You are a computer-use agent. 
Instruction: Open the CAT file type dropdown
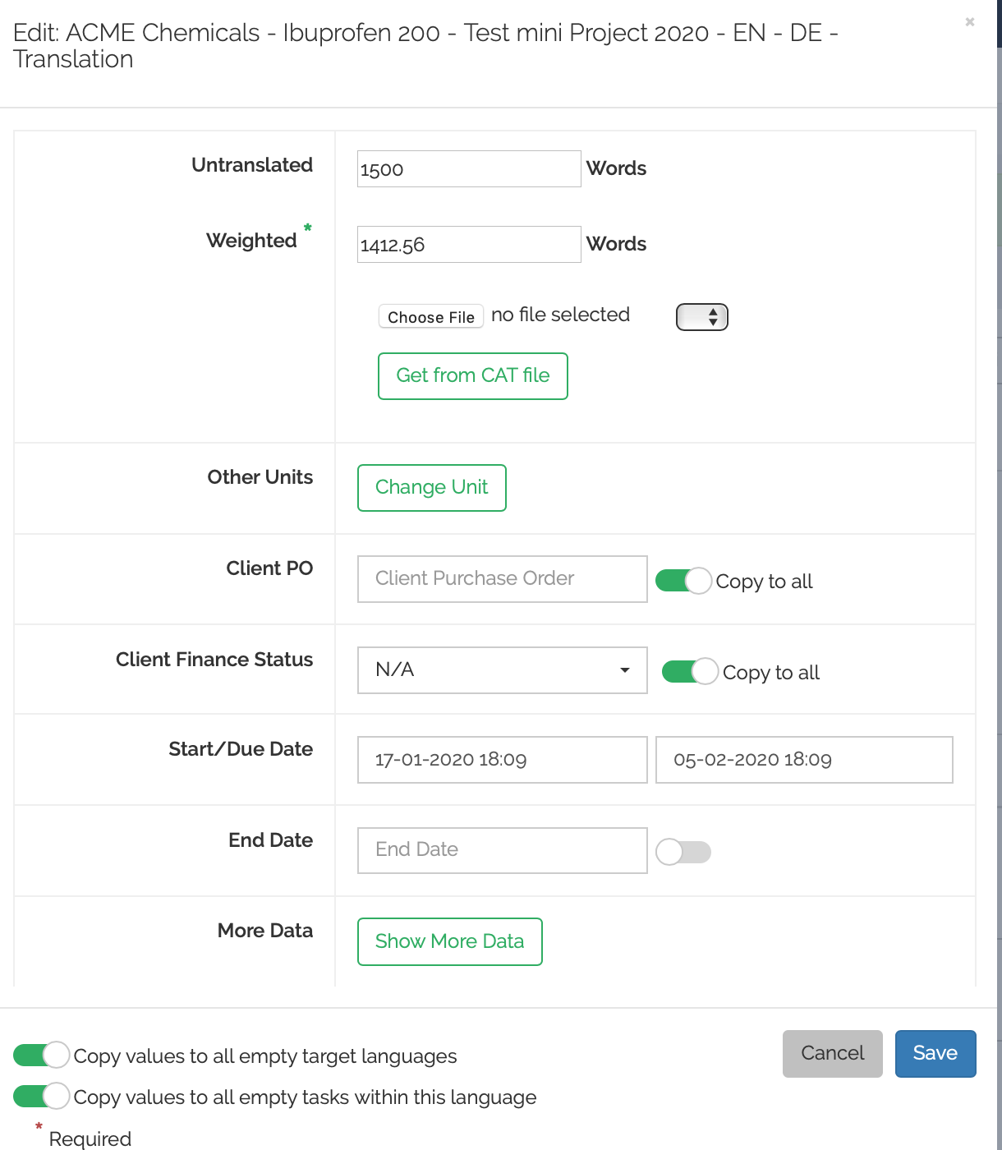point(702,316)
